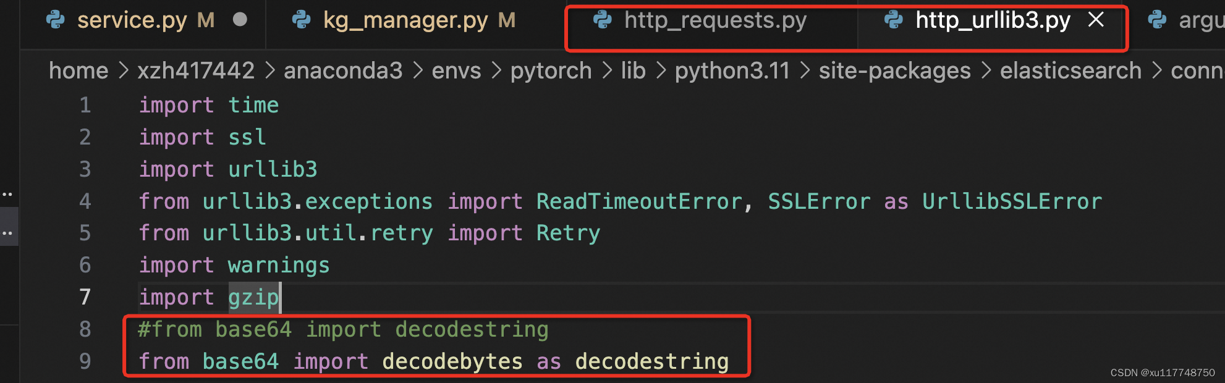Open the python3.11 breadcrumb dropdown

732,70
